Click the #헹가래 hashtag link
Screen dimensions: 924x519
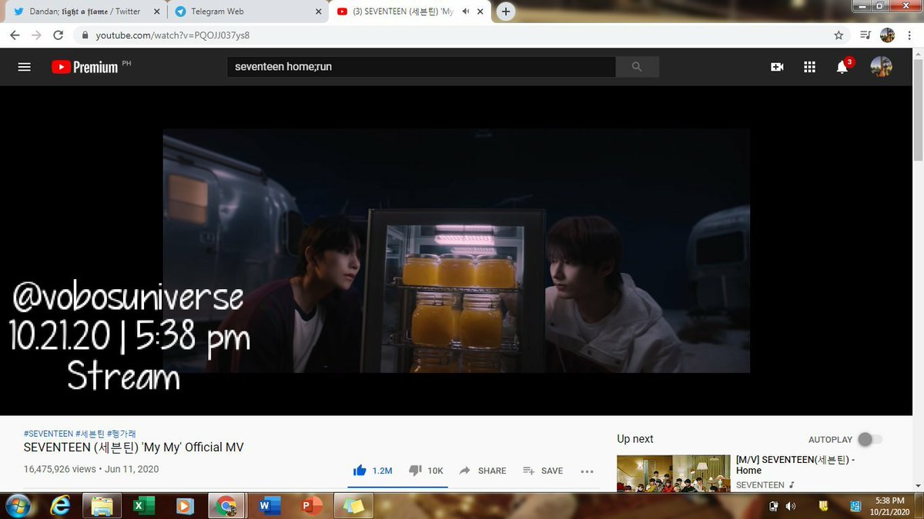tap(122, 434)
